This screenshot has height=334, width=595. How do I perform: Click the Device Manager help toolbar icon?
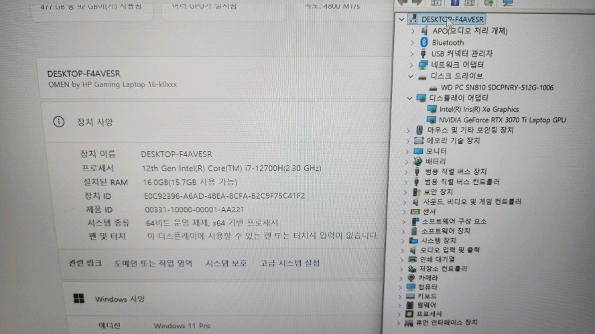[x=454, y=3]
